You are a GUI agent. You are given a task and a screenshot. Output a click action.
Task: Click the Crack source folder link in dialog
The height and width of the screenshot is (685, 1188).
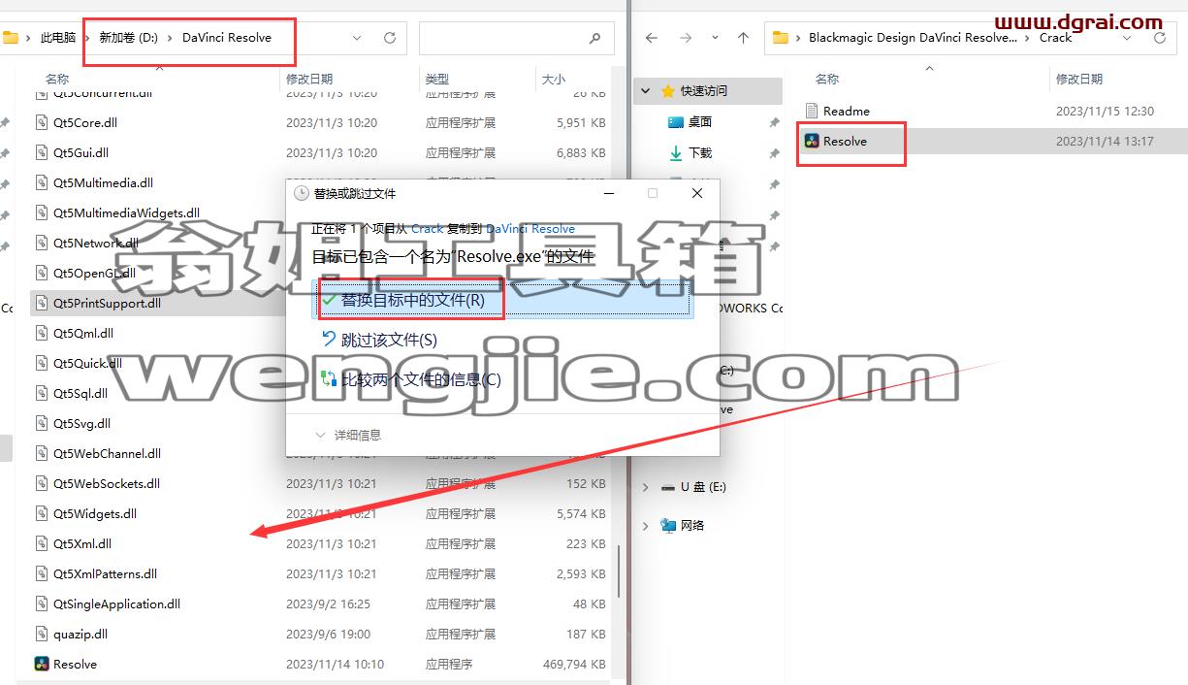click(427, 229)
